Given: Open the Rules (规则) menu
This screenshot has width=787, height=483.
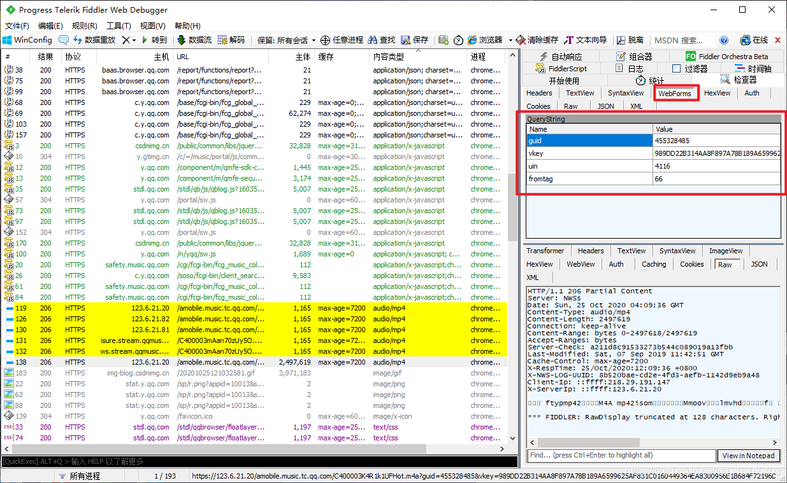Looking at the screenshot, I should pos(84,26).
